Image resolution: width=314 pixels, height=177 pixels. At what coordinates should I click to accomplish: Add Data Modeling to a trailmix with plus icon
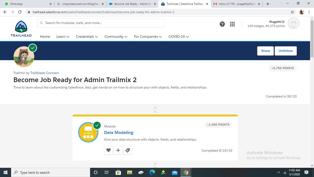[118, 150]
